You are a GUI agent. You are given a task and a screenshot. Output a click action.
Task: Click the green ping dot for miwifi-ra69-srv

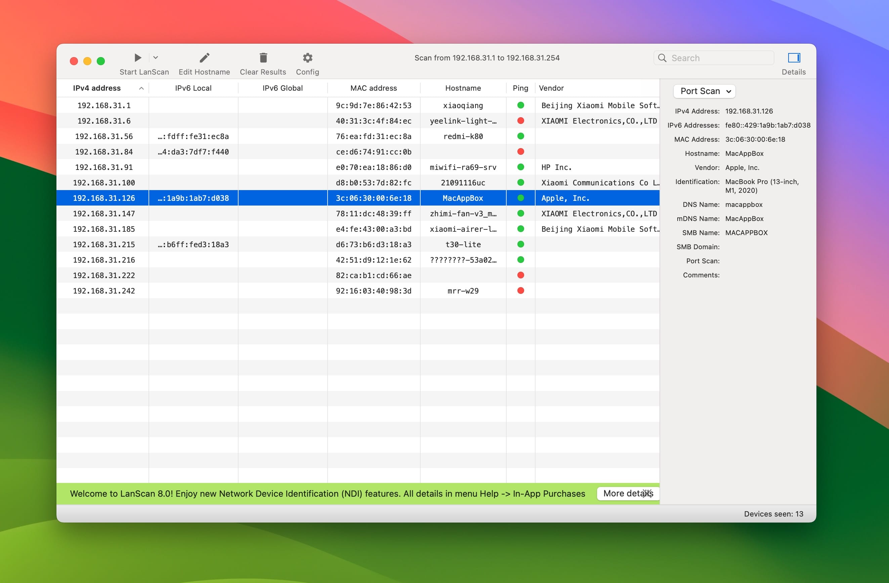coord(520,167)
